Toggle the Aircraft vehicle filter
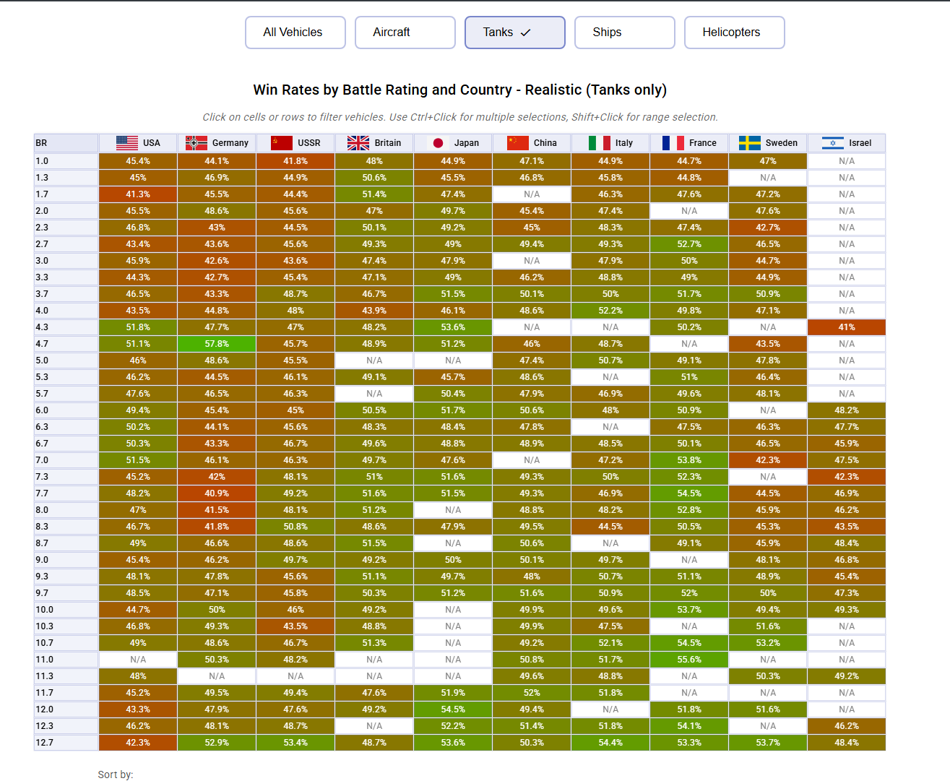Screen dimensions: 950x781 [405, 33]
